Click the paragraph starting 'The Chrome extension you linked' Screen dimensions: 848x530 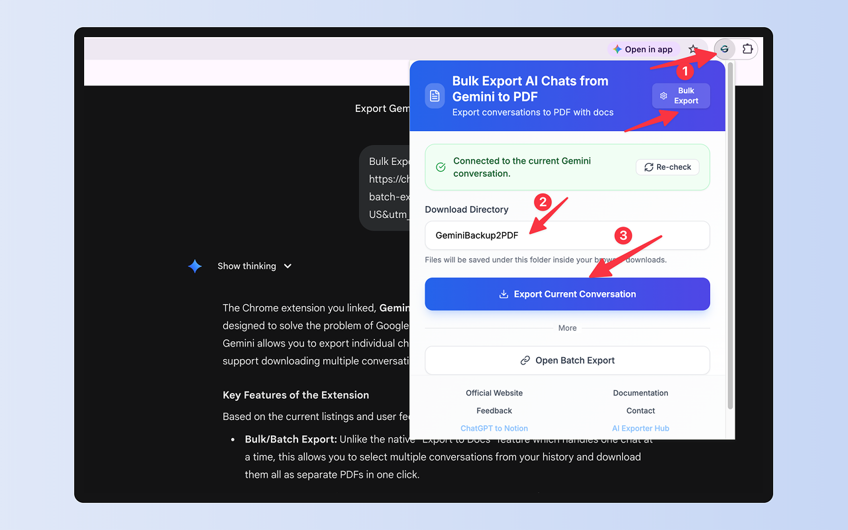click(x=316, y=335)
